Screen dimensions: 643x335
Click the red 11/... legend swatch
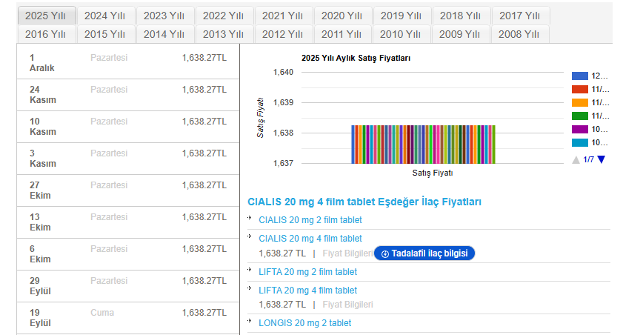580,90
